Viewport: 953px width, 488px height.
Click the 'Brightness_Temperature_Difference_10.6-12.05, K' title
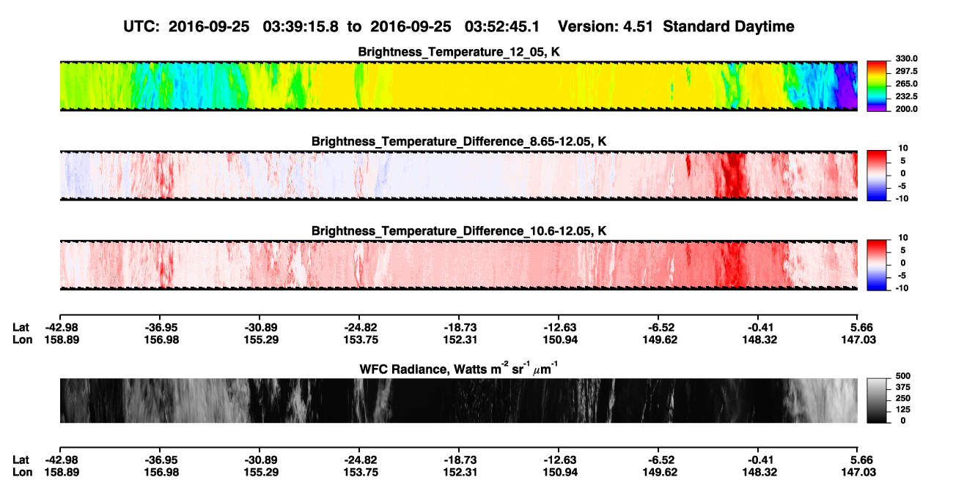point(459,231)
